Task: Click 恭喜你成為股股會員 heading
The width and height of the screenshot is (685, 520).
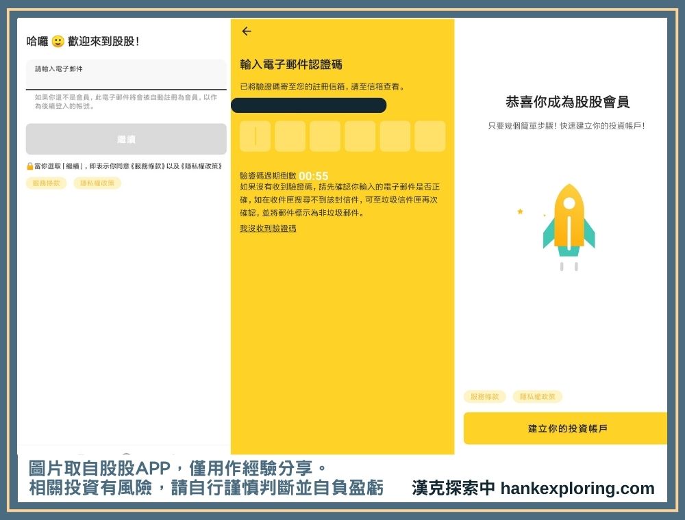Action: pyautogui.click(x=567, y=102)
